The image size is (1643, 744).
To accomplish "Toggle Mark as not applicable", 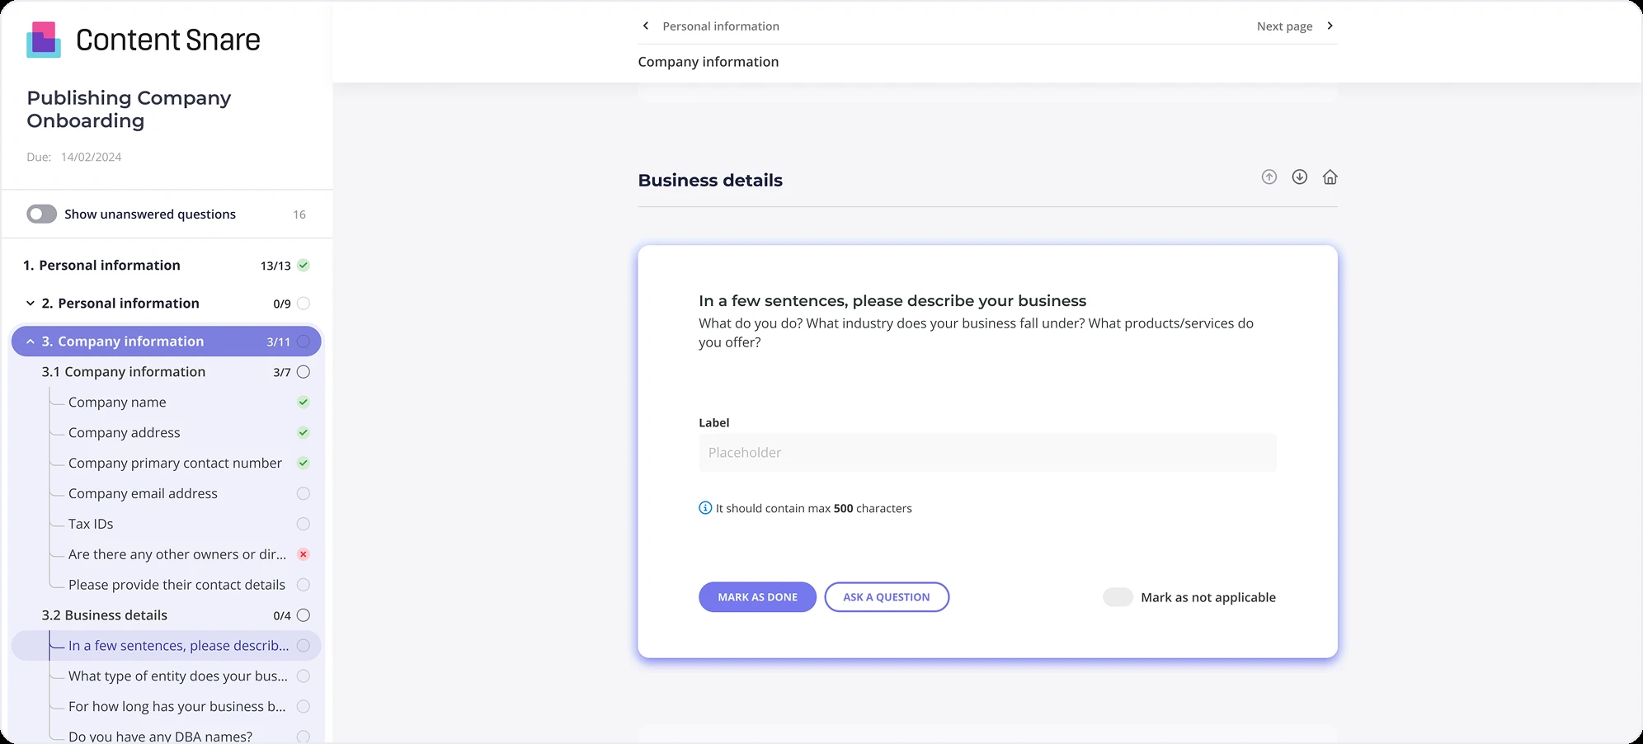I will [x=1118, y=596].
